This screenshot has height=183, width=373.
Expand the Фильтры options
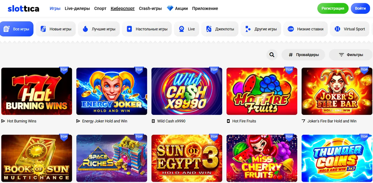350,55
